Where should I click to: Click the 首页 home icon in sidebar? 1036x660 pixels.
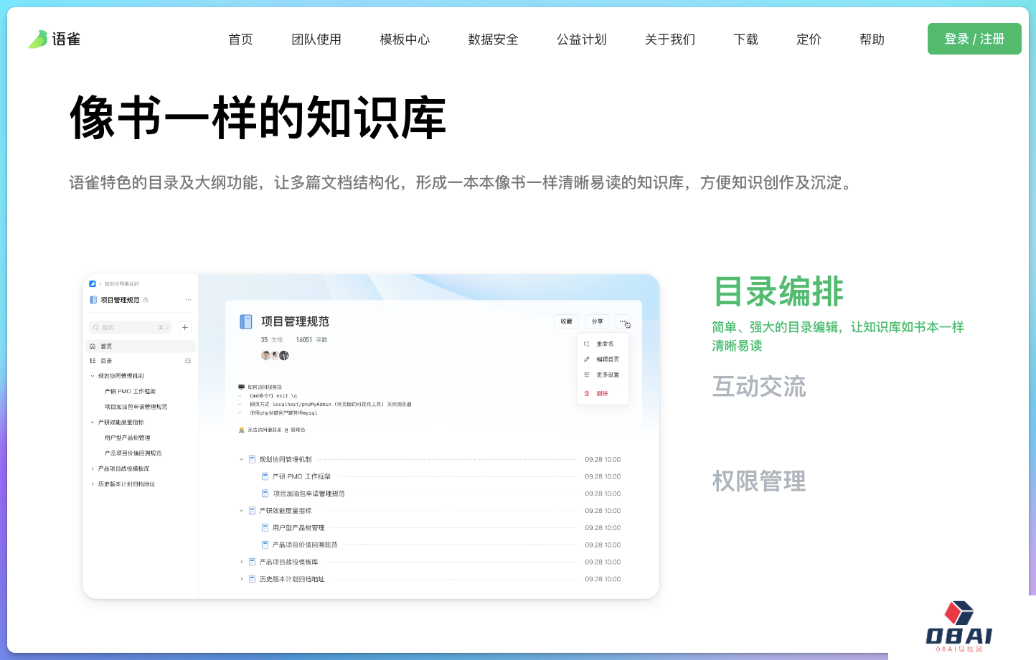[93, 346]
